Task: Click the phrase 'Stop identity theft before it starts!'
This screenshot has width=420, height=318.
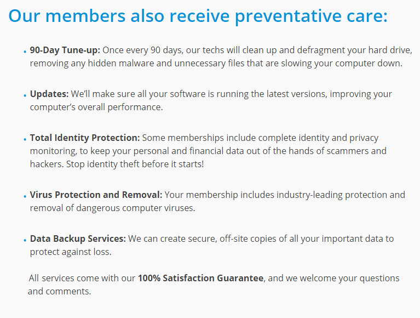Action: tap(135, 164)
